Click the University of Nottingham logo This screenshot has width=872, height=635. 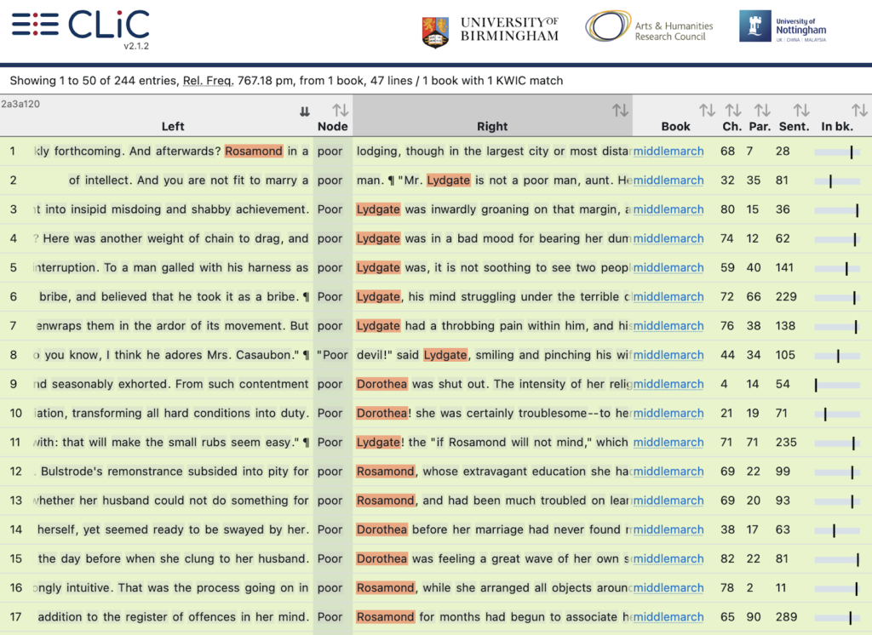point(783,27)
